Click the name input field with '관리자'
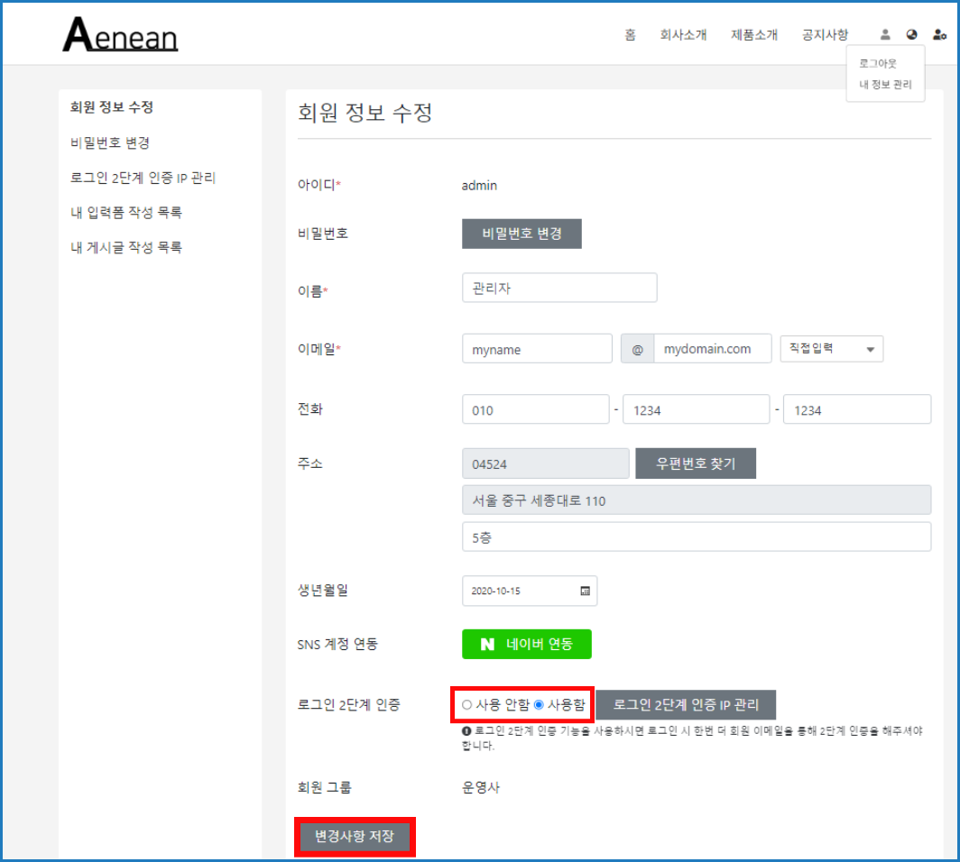 click(x=558, y=289)
